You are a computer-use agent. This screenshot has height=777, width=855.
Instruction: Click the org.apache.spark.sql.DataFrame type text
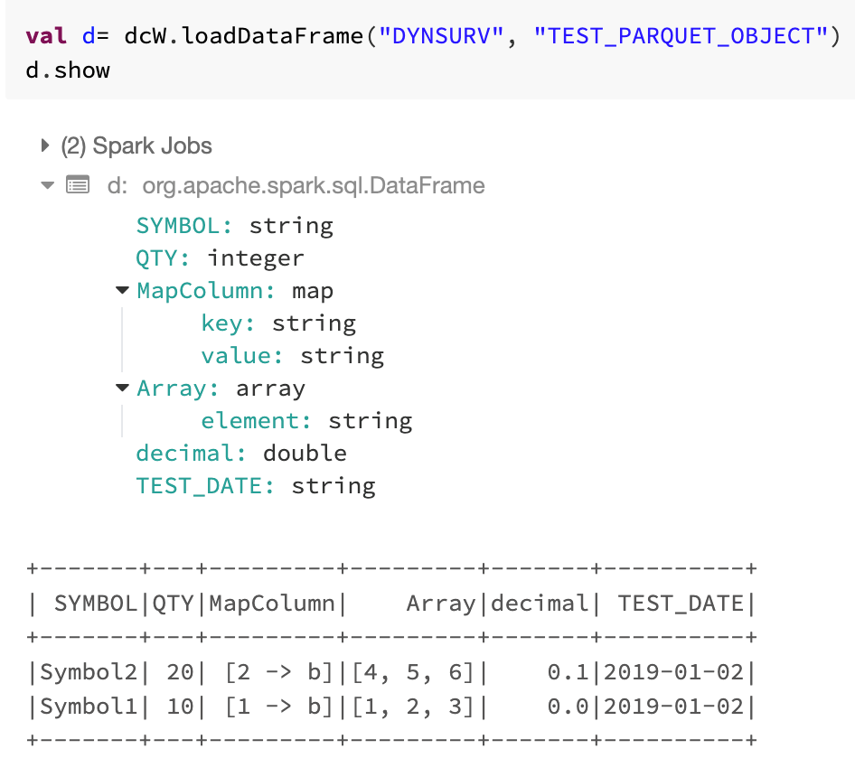click(x=313, y=186)
